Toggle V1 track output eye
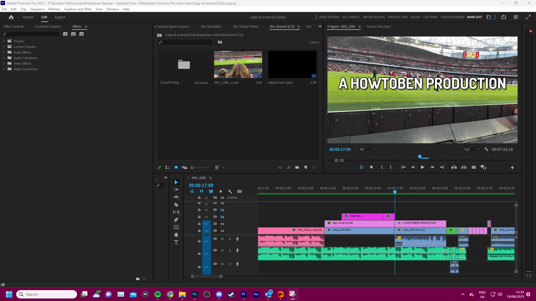 point(222,231)
